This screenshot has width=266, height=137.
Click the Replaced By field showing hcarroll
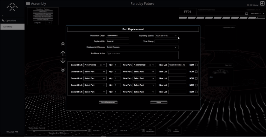(118, 41)
